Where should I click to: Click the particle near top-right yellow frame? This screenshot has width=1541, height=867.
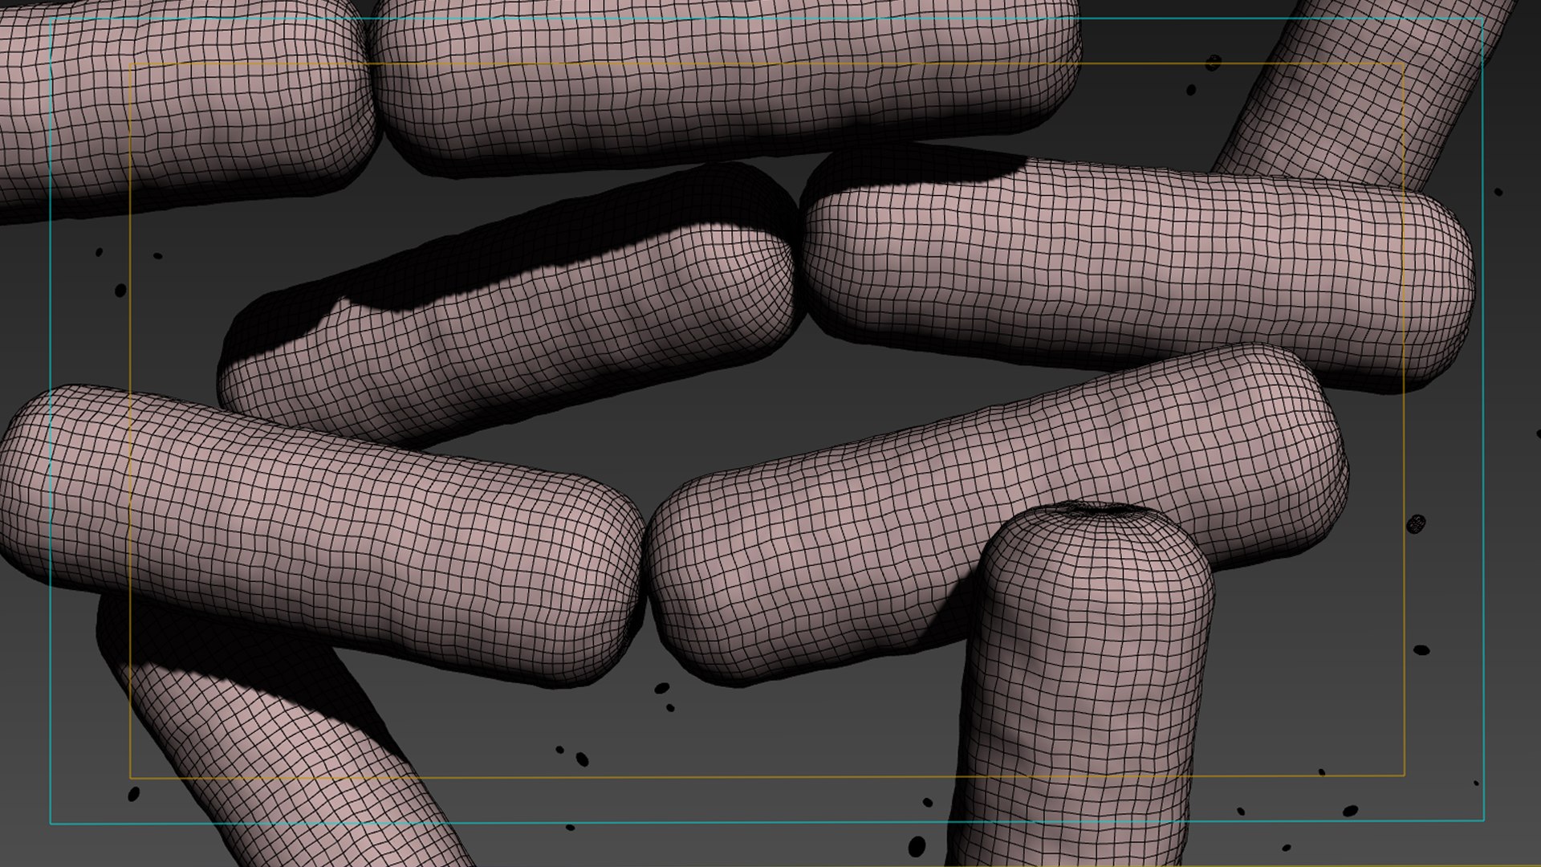[x=1214, y=62]
